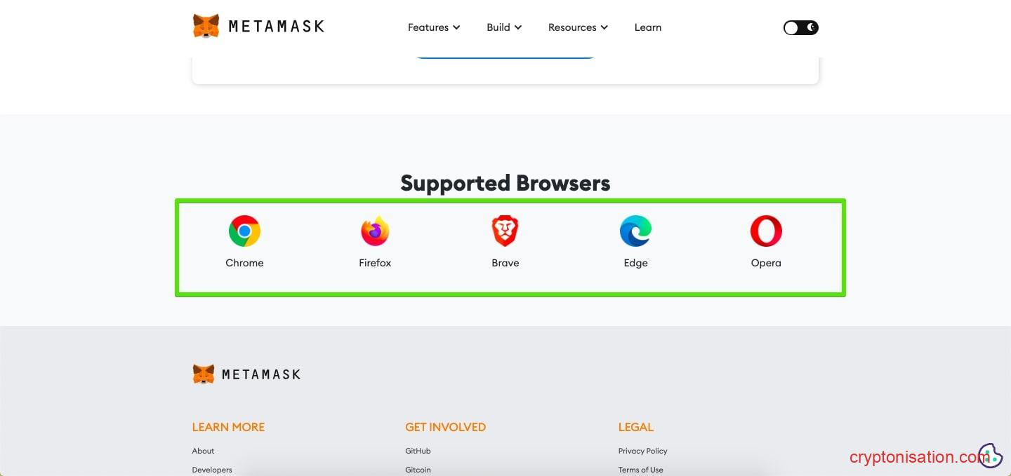The width and height of the screenshot is (1011, 476).
Task: Click the MetaMask fox logo in footer
Action: click(204, 374)
